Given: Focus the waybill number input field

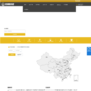Looking at the screenshot, I should coord(15,31).
